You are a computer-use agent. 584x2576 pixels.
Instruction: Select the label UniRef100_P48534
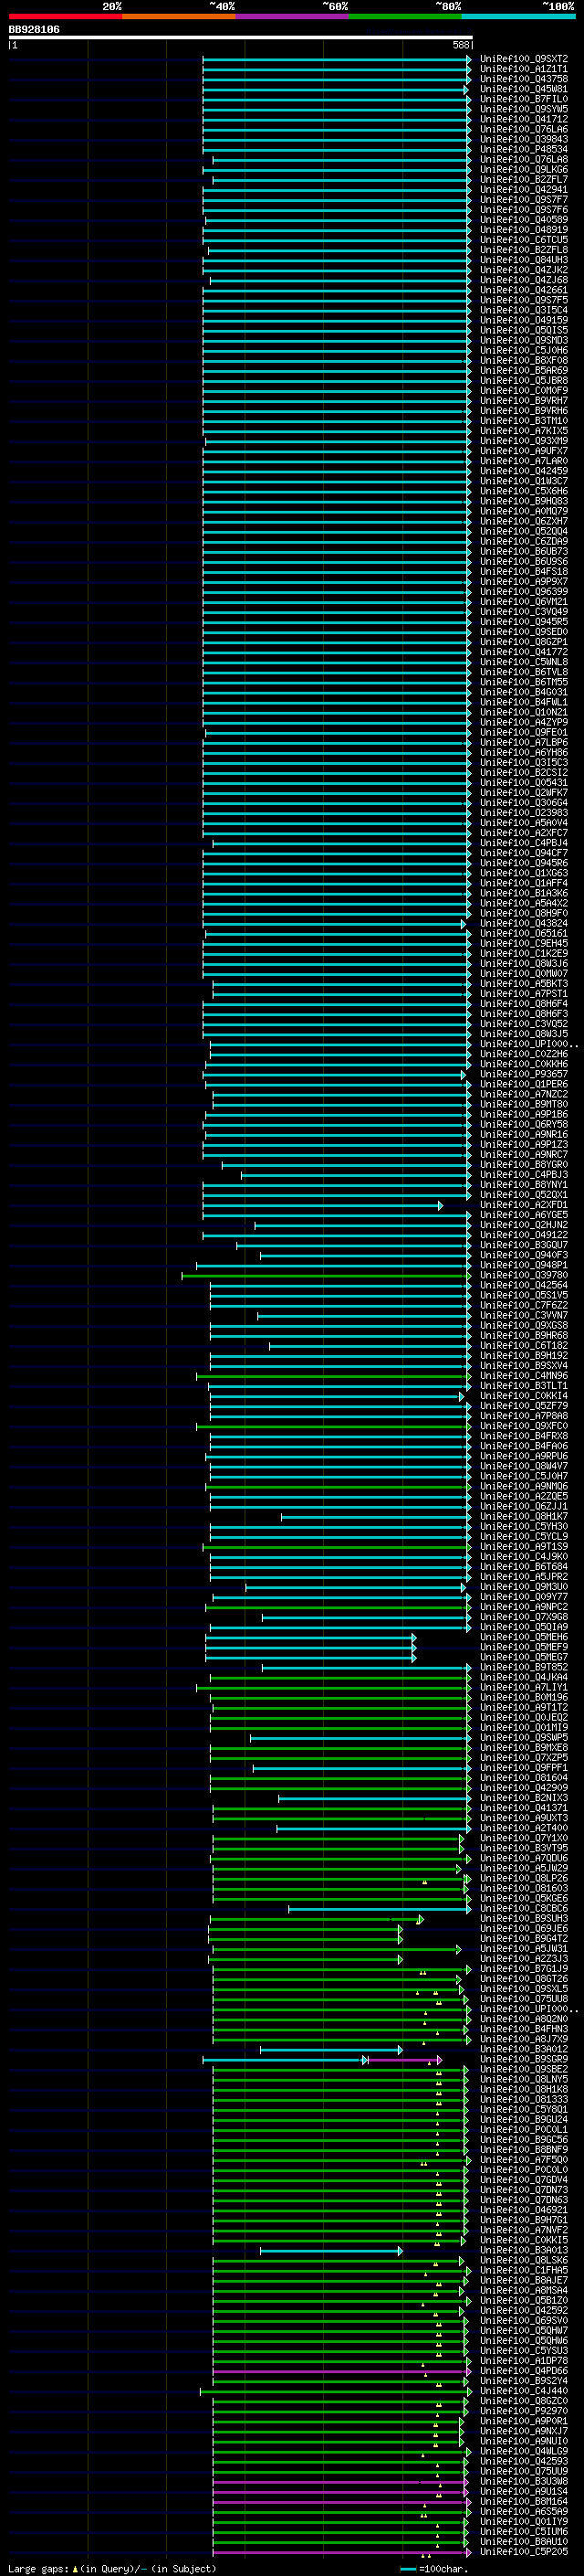[x=524, y=149]
